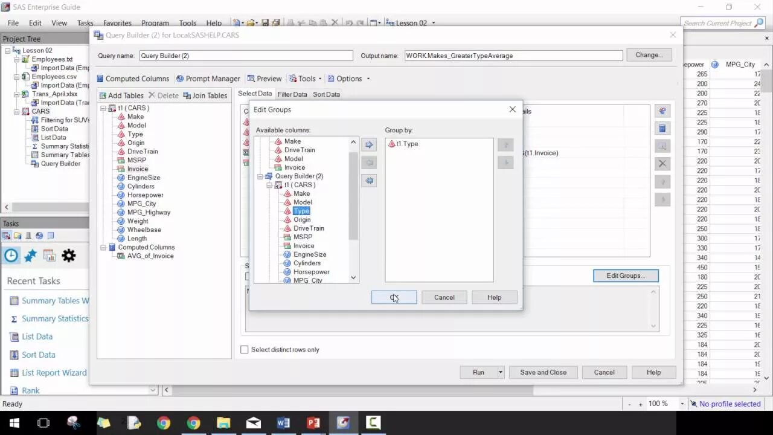
Task: Open the Favorites menu
Action: pyautogui.click(x=117, y=23)
